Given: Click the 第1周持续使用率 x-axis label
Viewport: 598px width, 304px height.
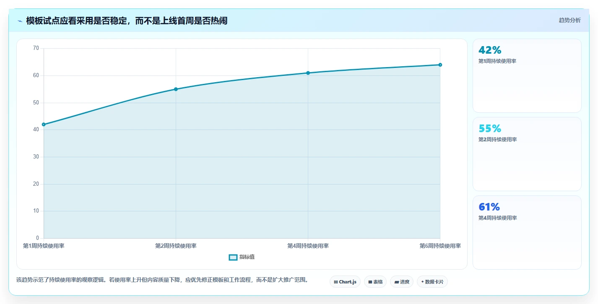Looking at the screenshot, I should point(44,246).
